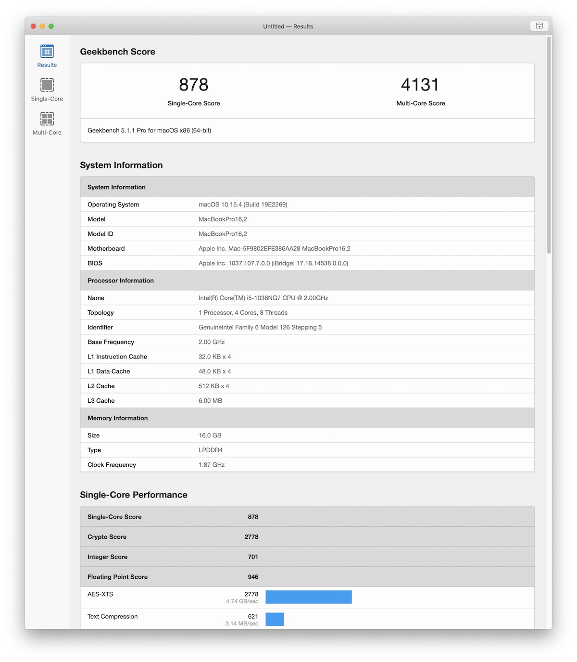Click the Memory Information section header
Image resolution: width=577 pixels, height=662 pixels.
tap(118, 418)
